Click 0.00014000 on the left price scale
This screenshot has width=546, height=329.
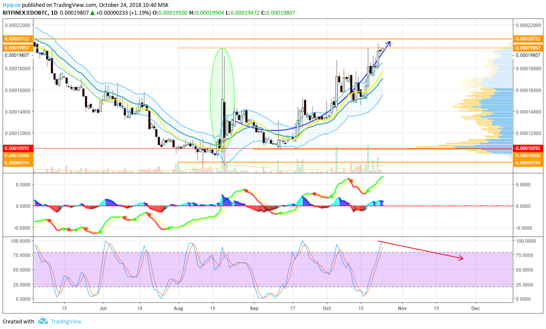[17, 111]
